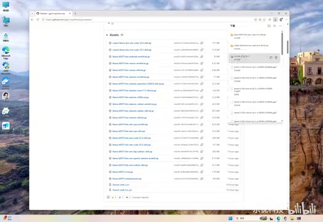Collapse the Assets section triangle
Screen dimensions: 323x222
tap(107, 35)
